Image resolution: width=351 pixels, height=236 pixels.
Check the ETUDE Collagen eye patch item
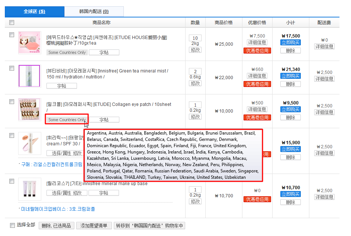tap(12, 101)
